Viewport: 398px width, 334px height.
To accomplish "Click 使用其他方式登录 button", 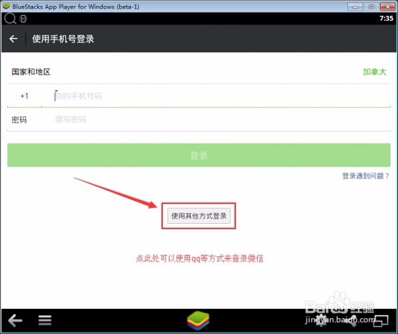I will pyautogui.click(x=199, y=216).
